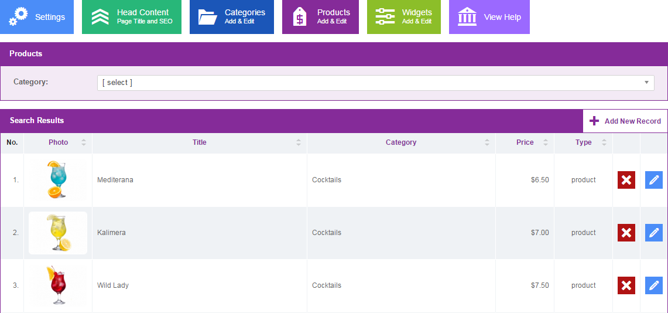Edit the Wild Lady product entry

point(653,285)
